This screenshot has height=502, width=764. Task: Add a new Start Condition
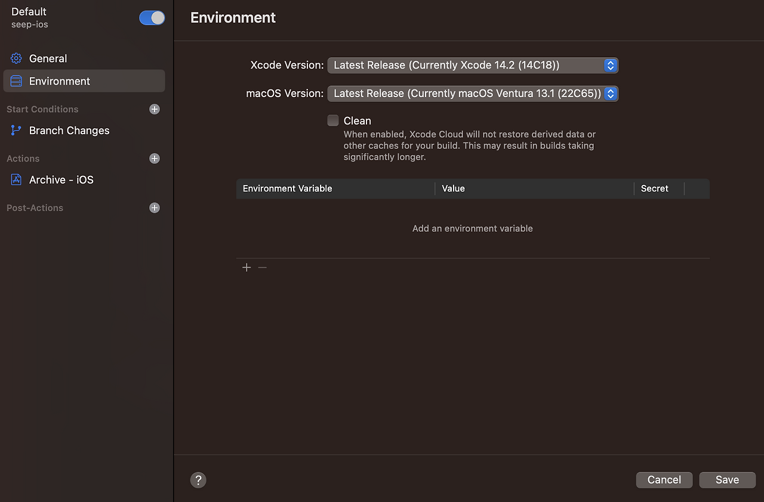click(155, 109)
